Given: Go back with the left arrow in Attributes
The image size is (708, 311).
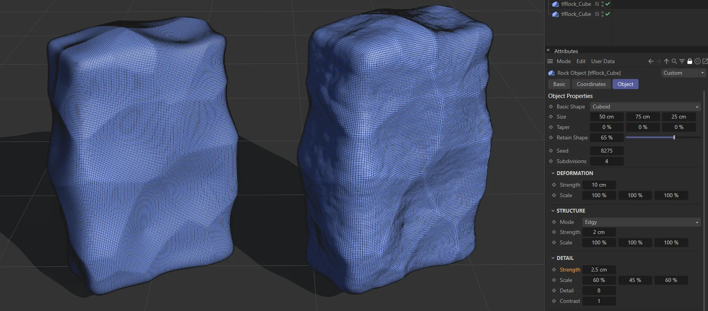Looking at the screenshot, I should tap(651, 61).
